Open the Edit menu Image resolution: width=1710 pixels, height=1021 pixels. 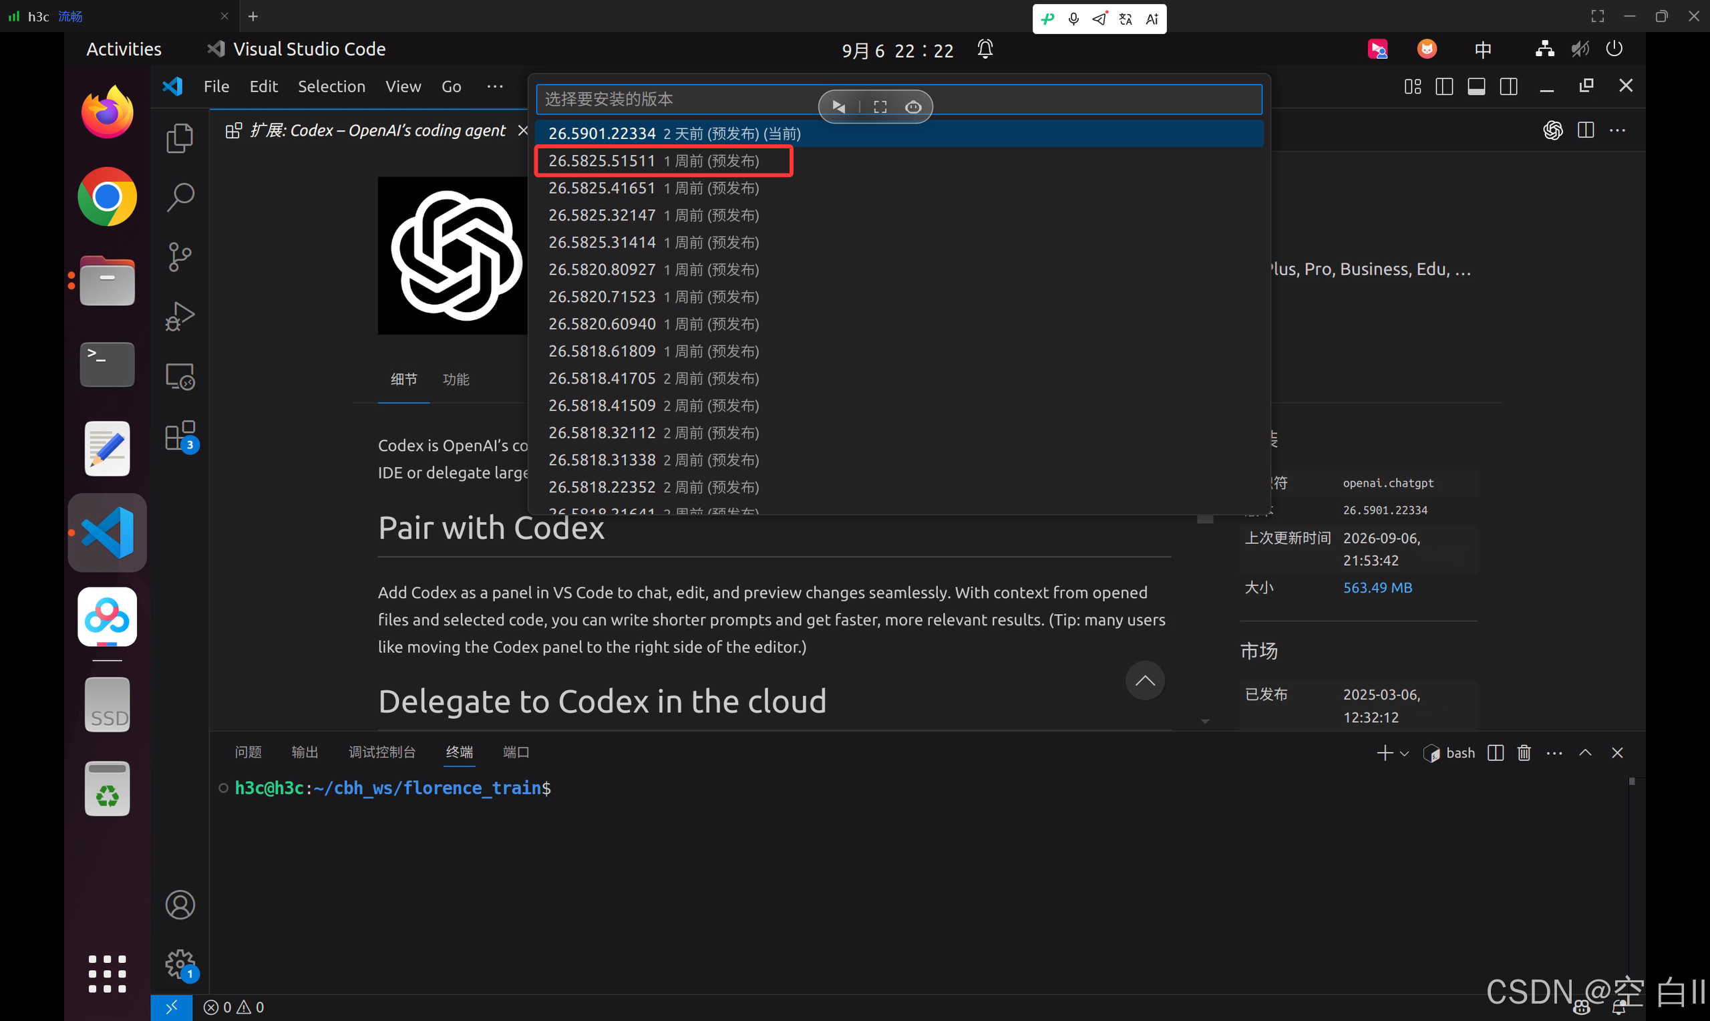click(263, 86)
